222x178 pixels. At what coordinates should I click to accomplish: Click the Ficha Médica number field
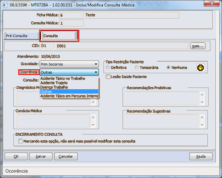coord(71,15)
